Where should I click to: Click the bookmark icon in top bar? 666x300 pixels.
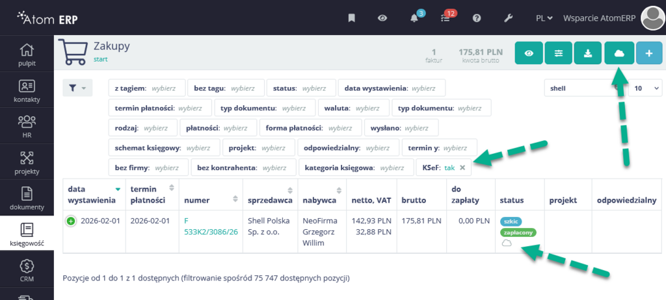pos(352,18)
